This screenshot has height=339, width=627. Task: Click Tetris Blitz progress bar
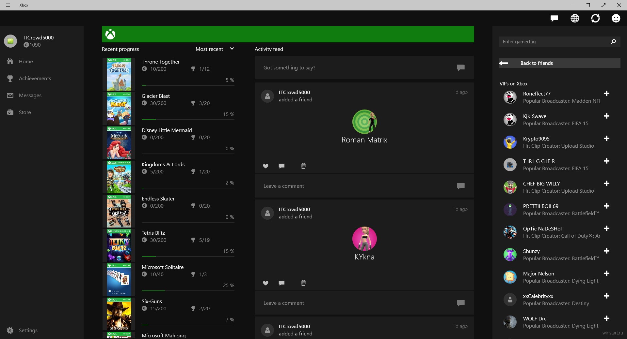188,257
